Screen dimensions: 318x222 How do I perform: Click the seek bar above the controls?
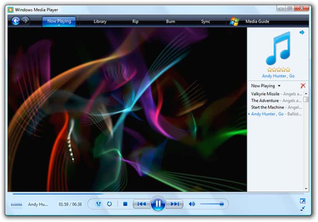pos(159,194)
